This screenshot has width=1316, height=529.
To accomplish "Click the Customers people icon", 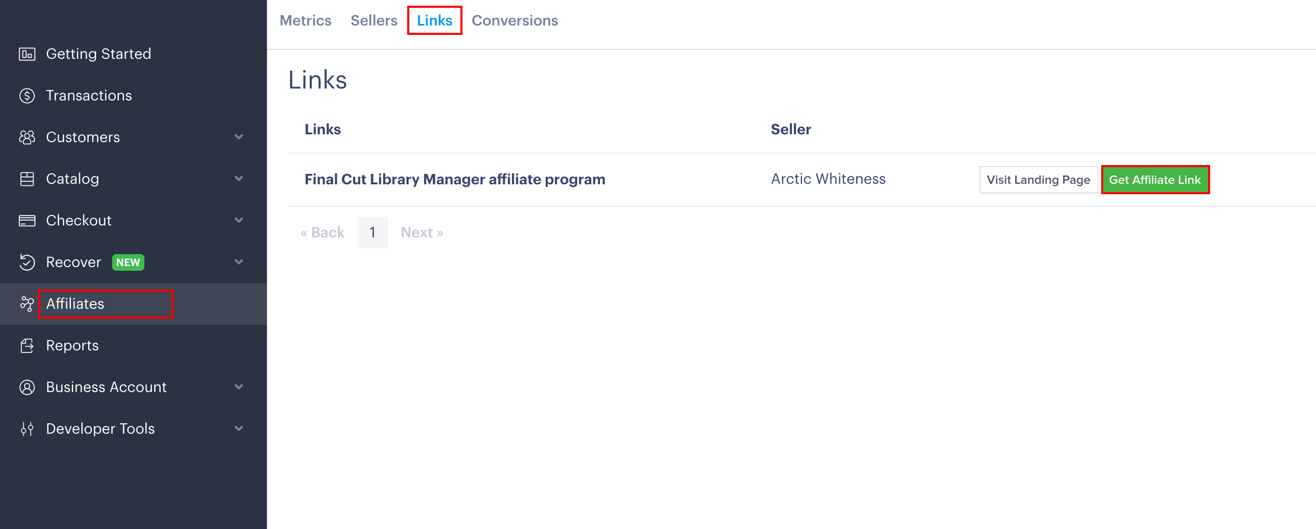I will (x=27, y=137).
